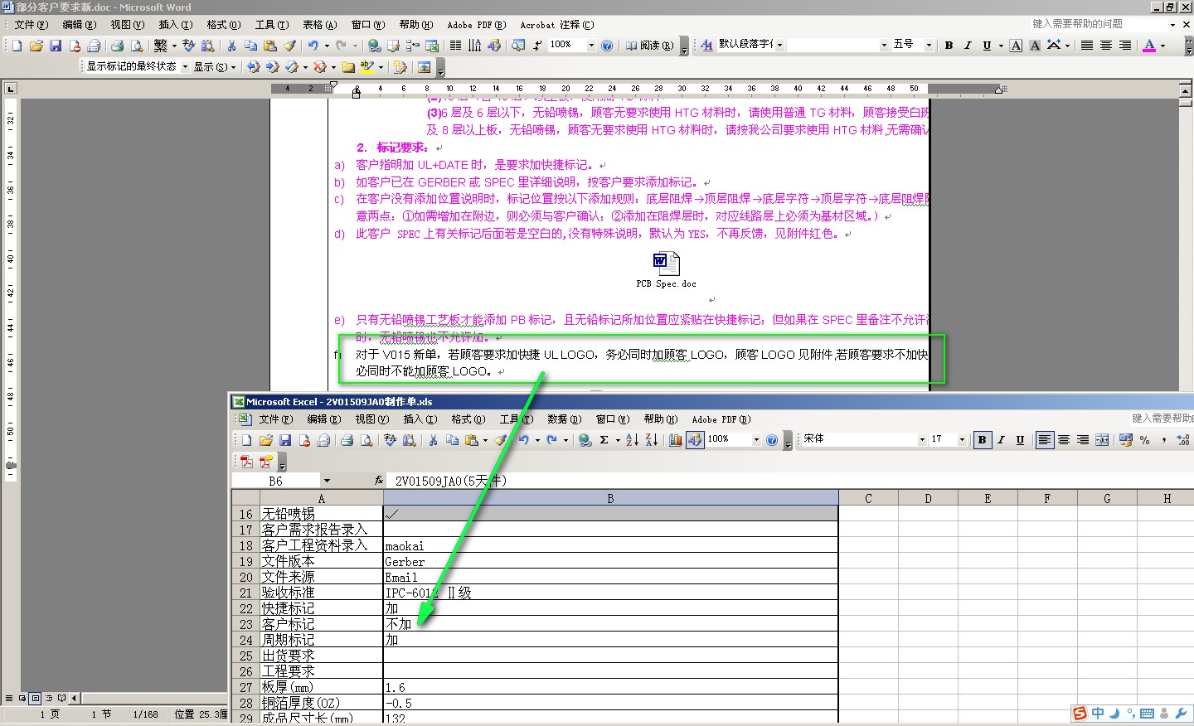
Task: Open Excel font size dropdown showing 17
Action: 961,440
